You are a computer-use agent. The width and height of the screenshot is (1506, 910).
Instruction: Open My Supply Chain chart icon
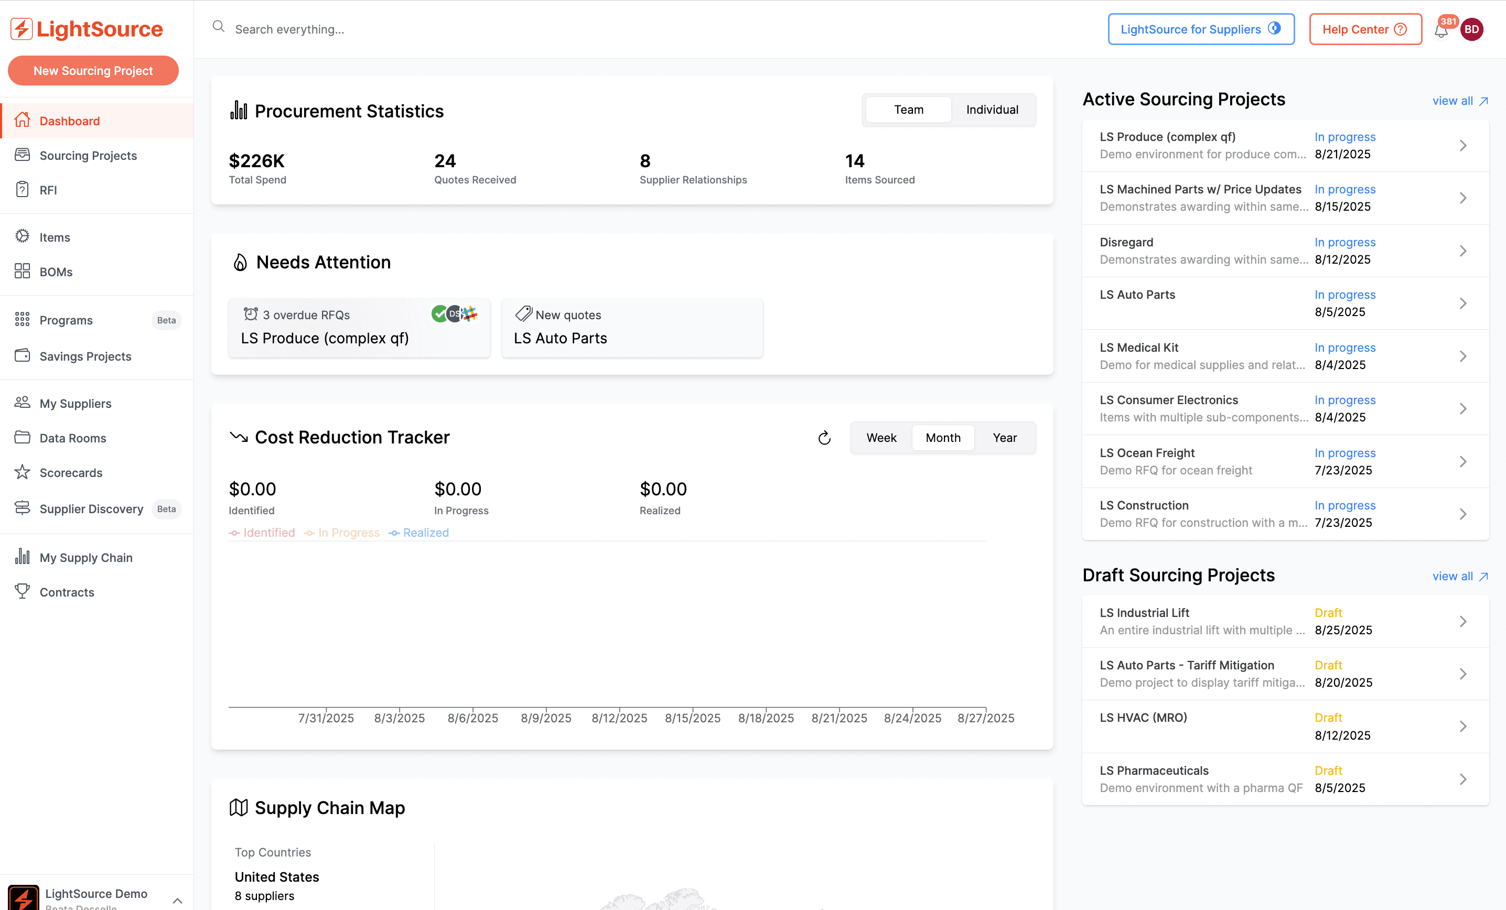click(22, 556)
